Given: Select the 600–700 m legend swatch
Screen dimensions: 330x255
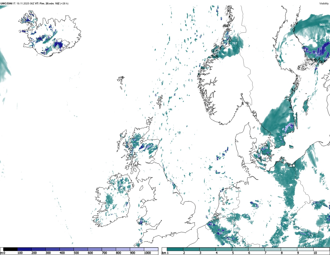Looking at the screenshot, I should (95, 249).
